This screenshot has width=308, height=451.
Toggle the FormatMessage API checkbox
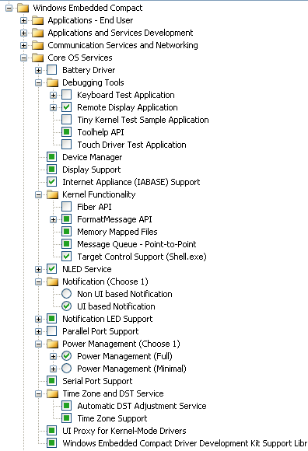point(66,219)
